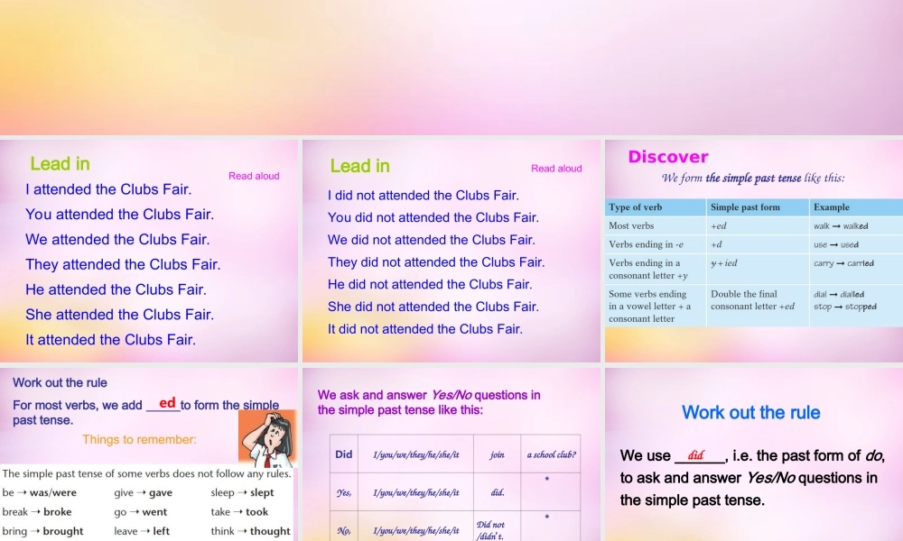Click the 'Type of verb' table header

tap(635, 207)
